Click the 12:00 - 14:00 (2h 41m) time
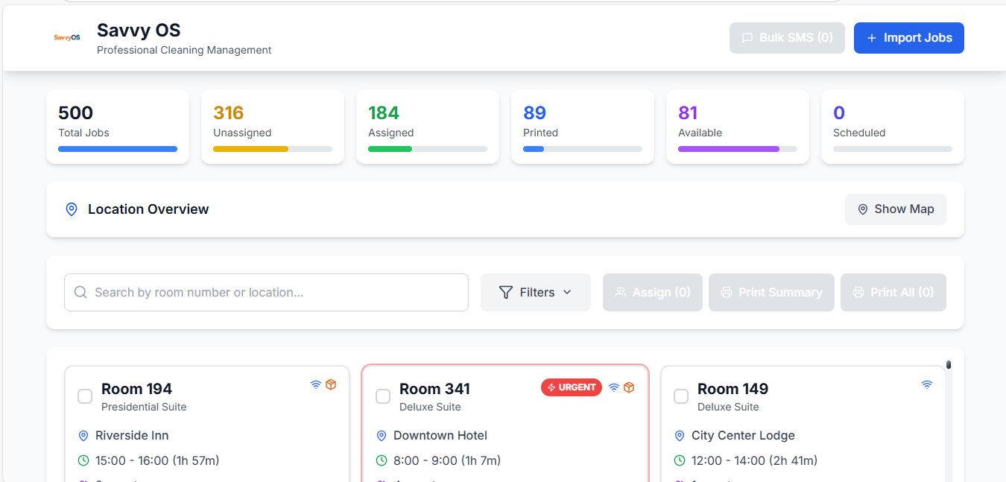 click(754, 461)
